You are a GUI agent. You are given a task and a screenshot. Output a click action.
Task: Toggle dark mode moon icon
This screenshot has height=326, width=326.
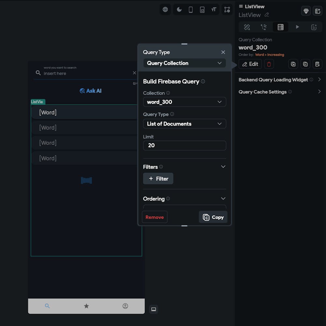tap(179, 9)
